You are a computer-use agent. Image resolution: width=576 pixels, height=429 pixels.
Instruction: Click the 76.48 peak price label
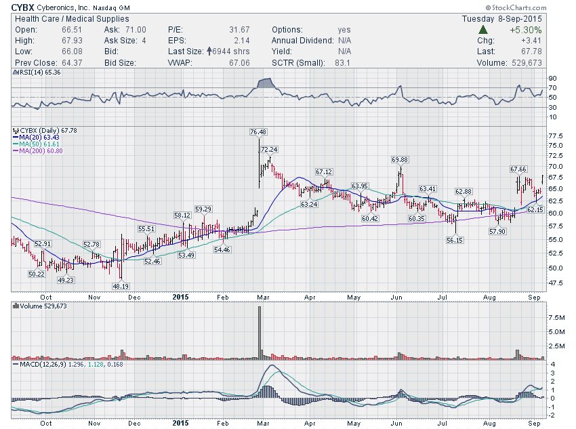[x=258, y=132]
